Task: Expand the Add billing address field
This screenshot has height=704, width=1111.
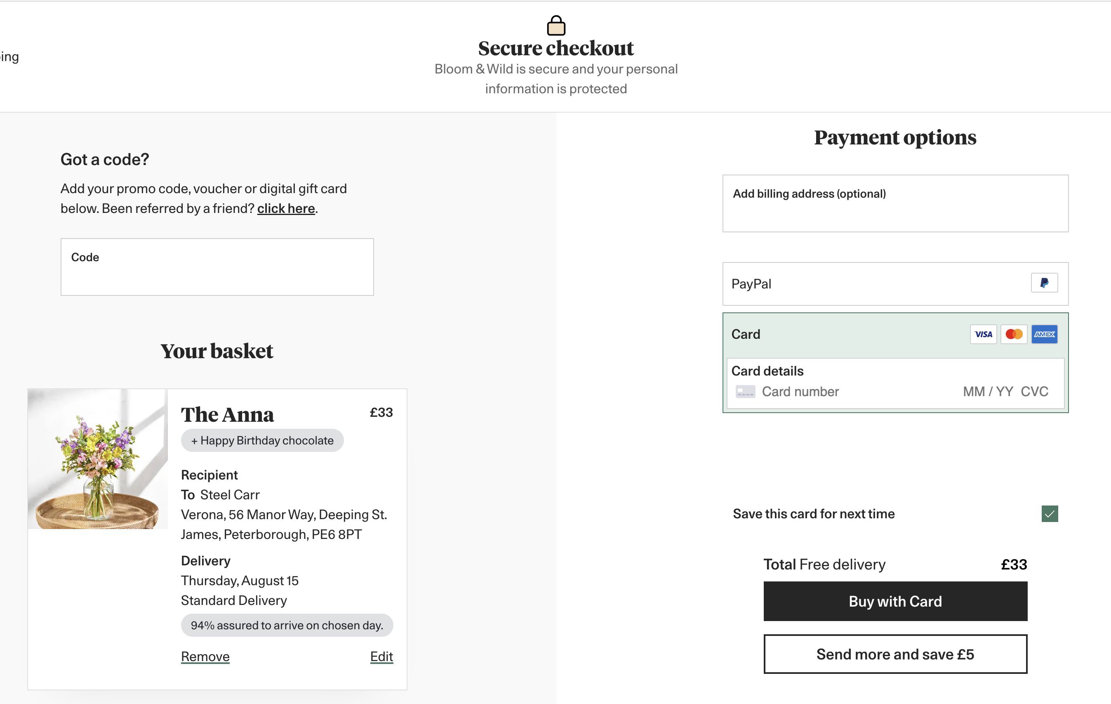Action: coord(895,203)
